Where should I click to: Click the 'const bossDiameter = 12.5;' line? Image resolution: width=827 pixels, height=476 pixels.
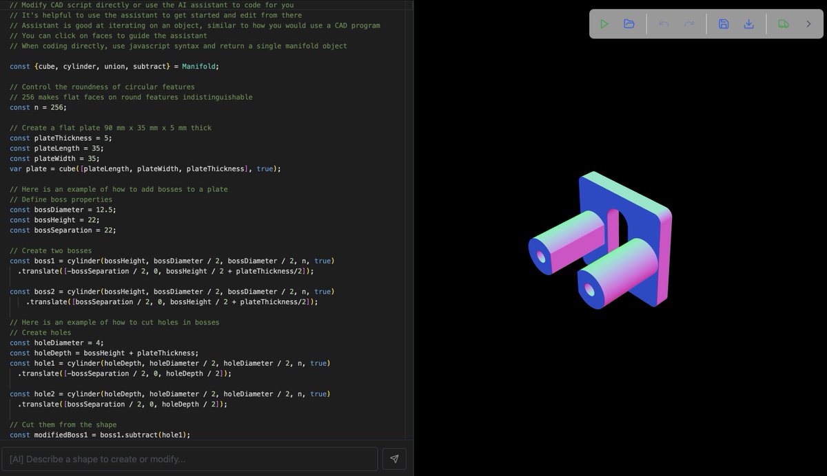tap(63, 210)
